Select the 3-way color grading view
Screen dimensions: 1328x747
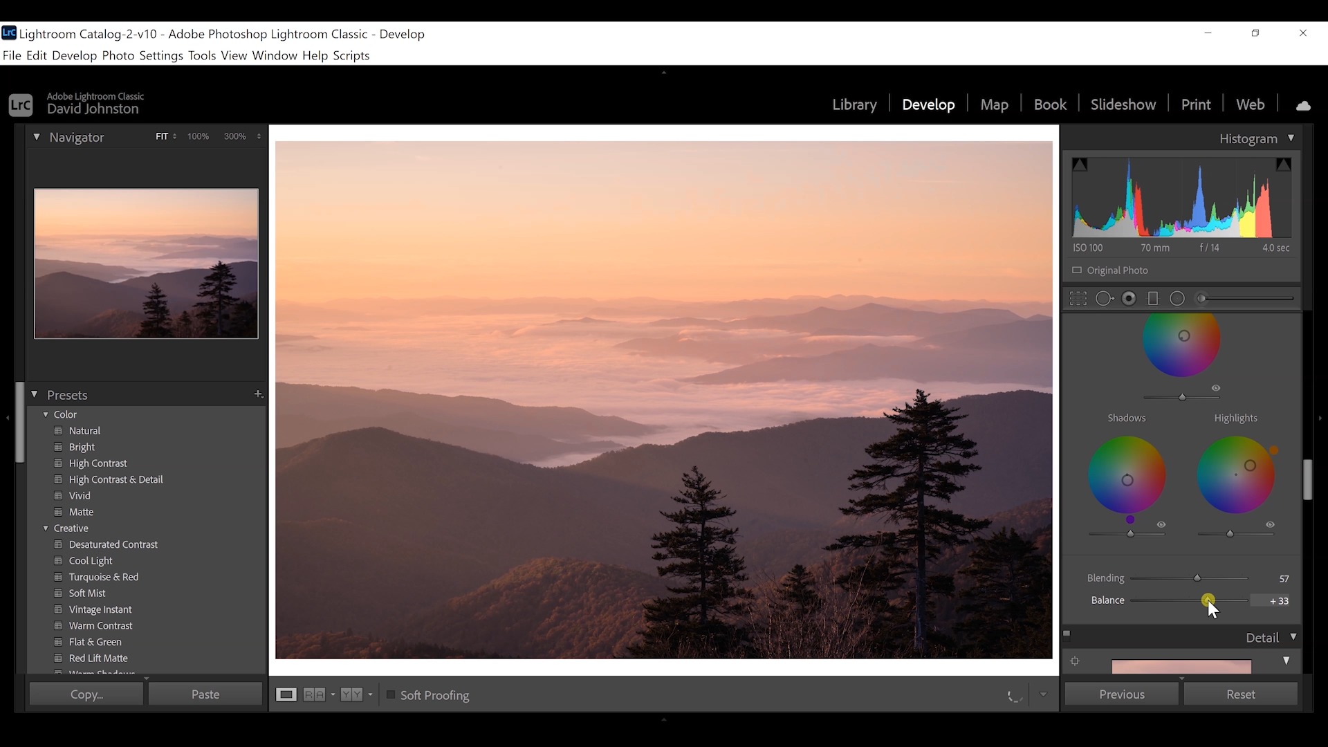tap(1079, 298)
